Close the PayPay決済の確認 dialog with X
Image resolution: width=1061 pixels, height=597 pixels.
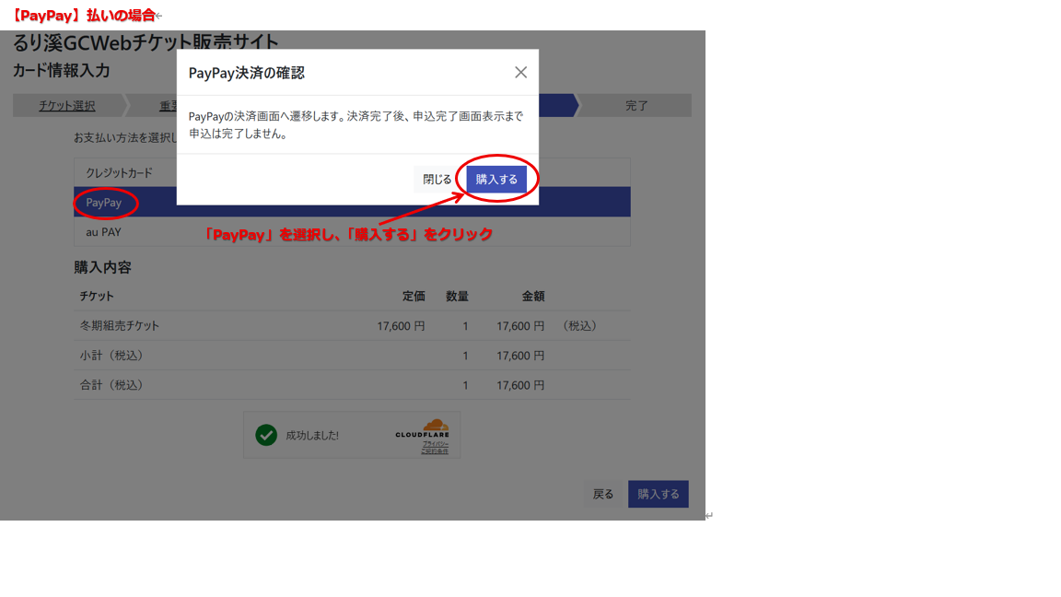click(x=520, y=73)
